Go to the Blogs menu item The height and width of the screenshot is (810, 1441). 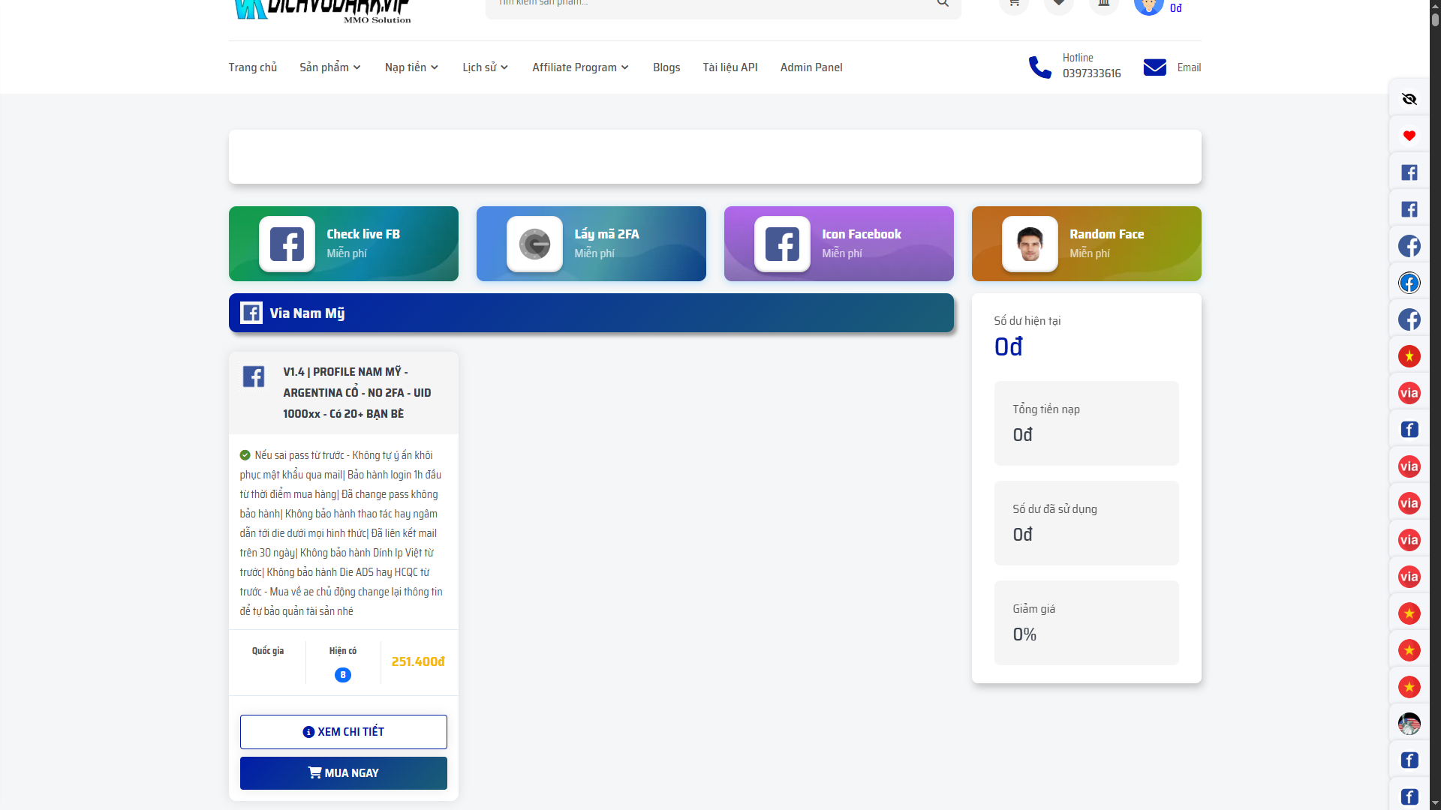pyautogui.click(x=666, y=67)
